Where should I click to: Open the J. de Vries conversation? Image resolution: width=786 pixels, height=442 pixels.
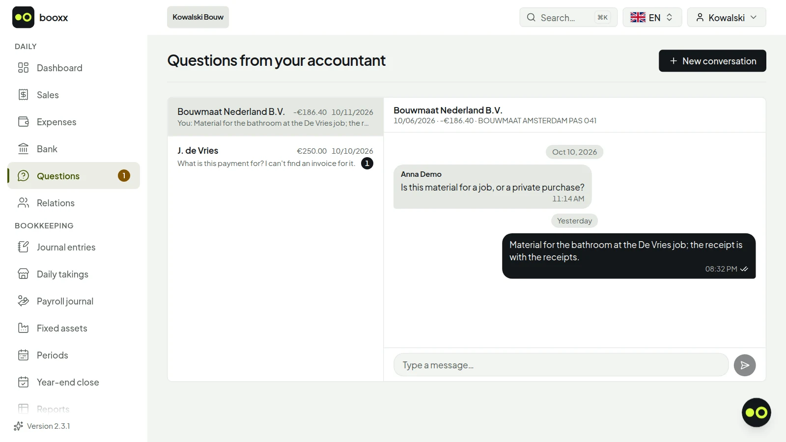coord(275,156)
